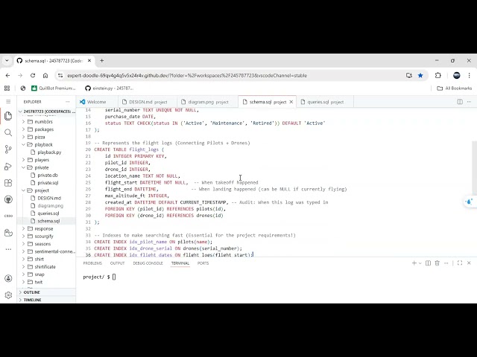Open browser extensions puzzle icon
Viewport: 477px width, 357px height.
[x=437, y=75]
